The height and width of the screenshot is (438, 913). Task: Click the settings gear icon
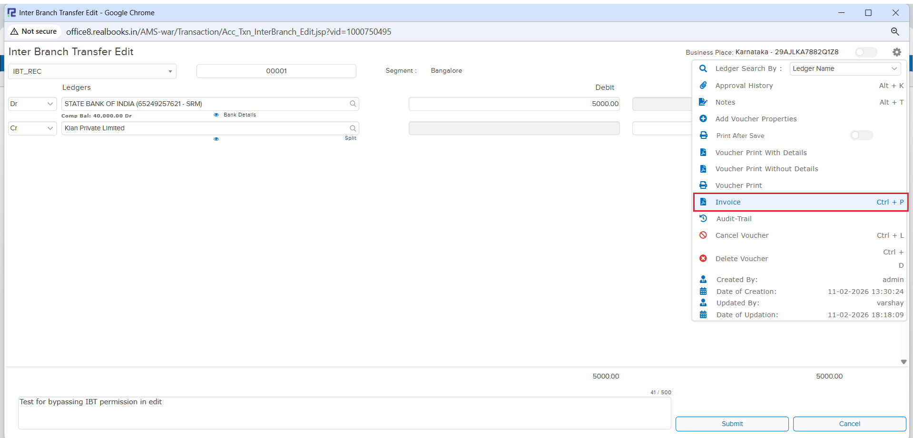tap(896, 52)
